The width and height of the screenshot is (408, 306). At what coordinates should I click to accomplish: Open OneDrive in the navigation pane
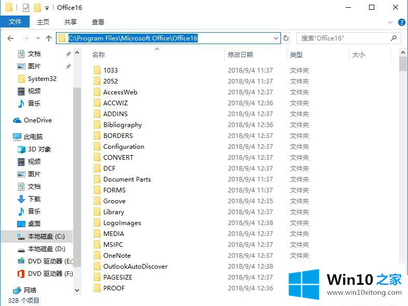tap(38, 120)
